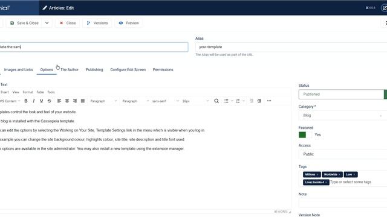Image resolution: width=387 pixels, height=217 pixels.
Task: Expand bullet list style options arrow
Action: (x=232, y=101)
